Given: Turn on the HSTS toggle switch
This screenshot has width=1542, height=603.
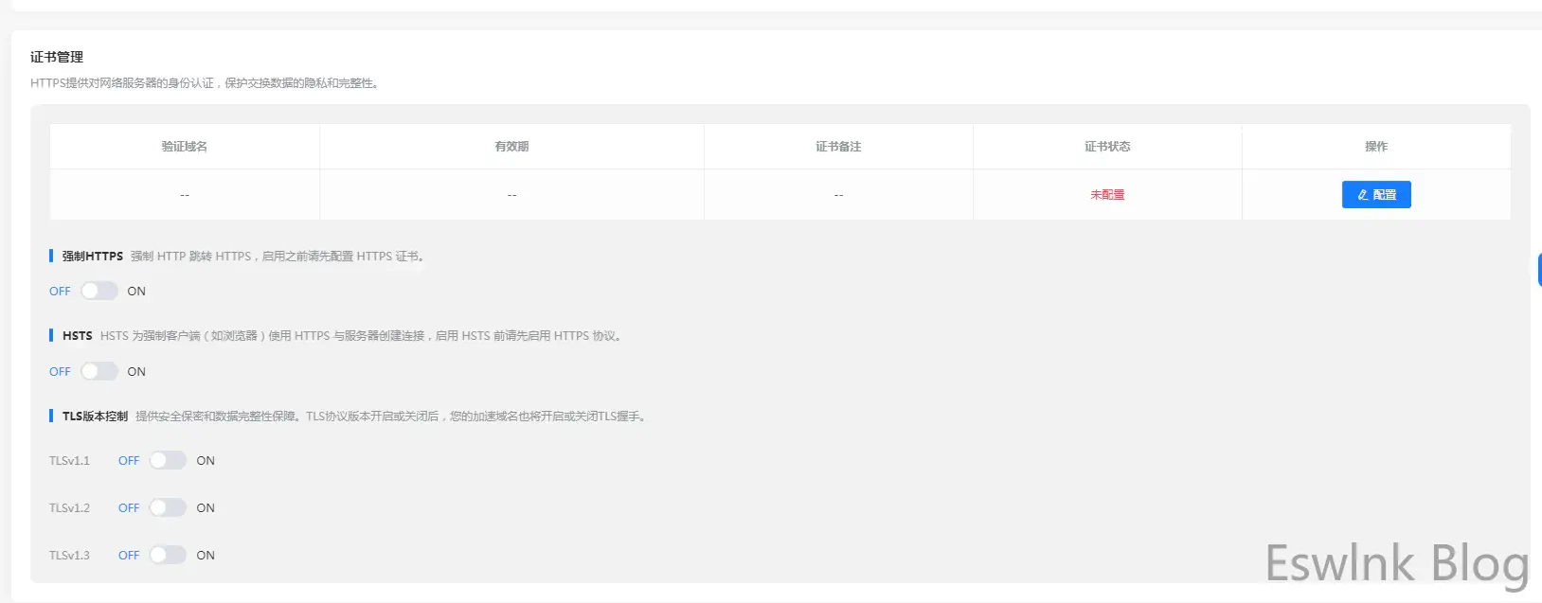Looking at the screenshot, I should pyautogui.click(x=99, y=372).
